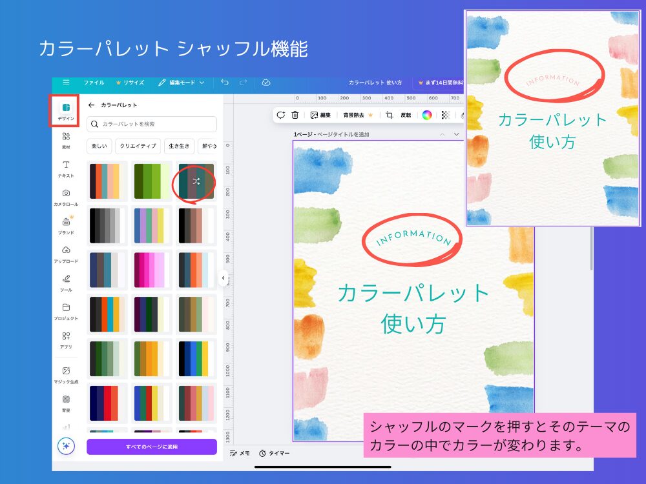Screen dimensions: 646x484
Task: Toggle the transparency checkerboard icon
Action: [x=445, y=115]
